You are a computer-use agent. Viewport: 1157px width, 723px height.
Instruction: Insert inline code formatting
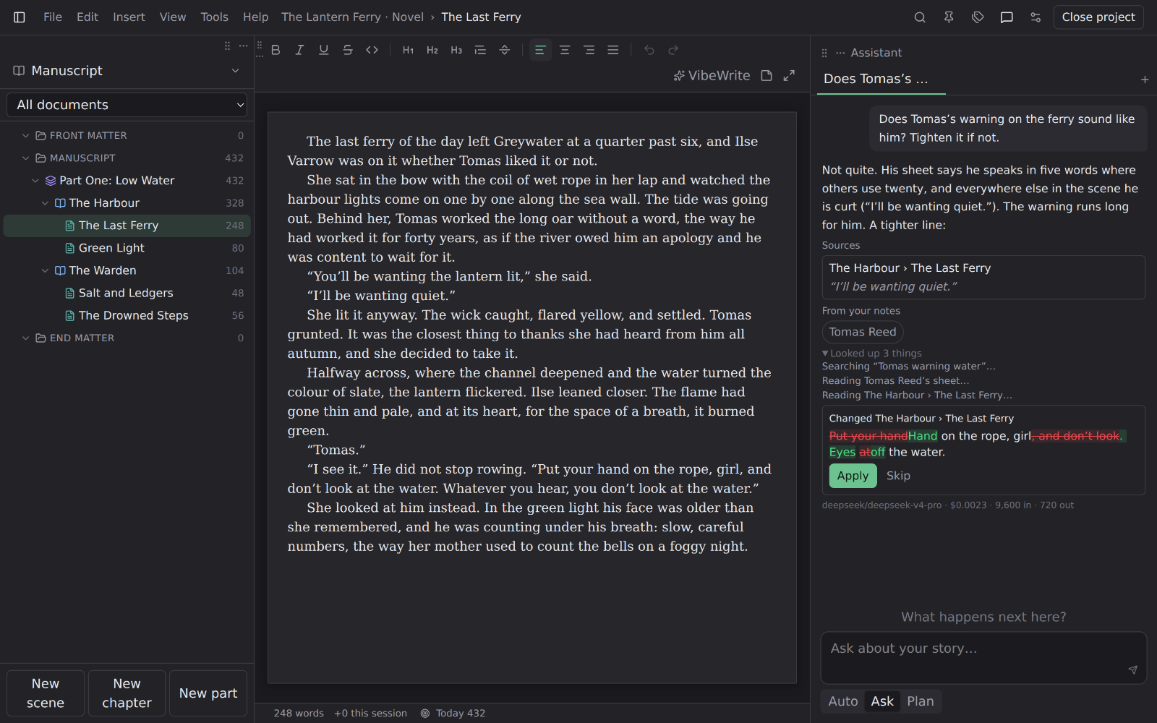pos(372,50)
